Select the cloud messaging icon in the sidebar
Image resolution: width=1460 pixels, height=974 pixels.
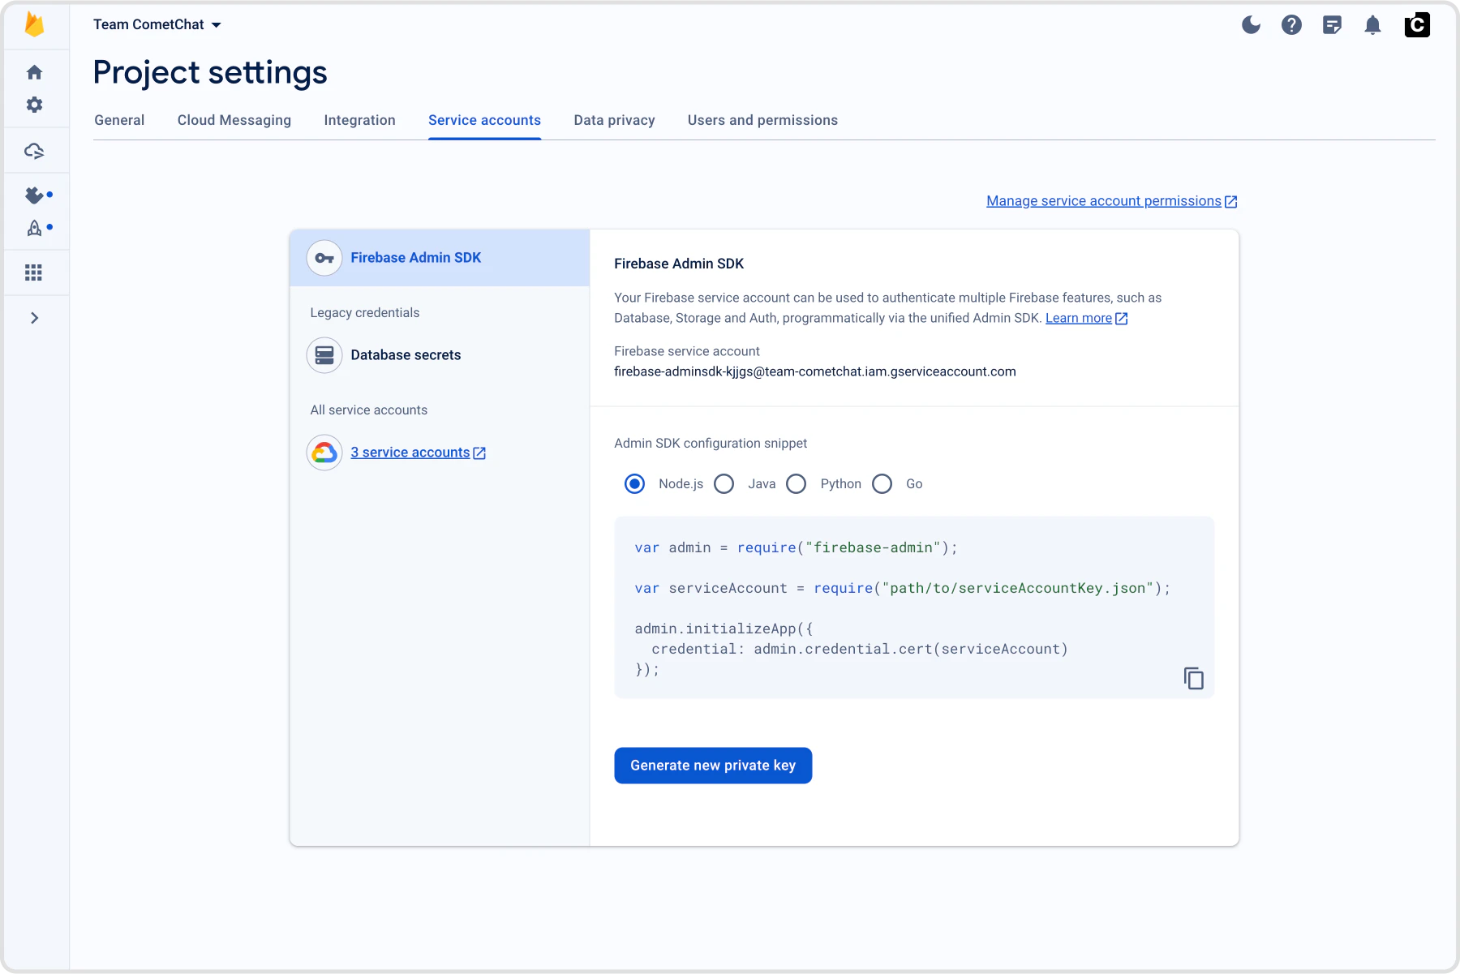pyautogui.click(x=35, y=150)
